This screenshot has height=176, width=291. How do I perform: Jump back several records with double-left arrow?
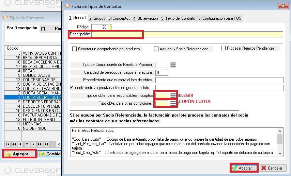[x=14, y=144]
